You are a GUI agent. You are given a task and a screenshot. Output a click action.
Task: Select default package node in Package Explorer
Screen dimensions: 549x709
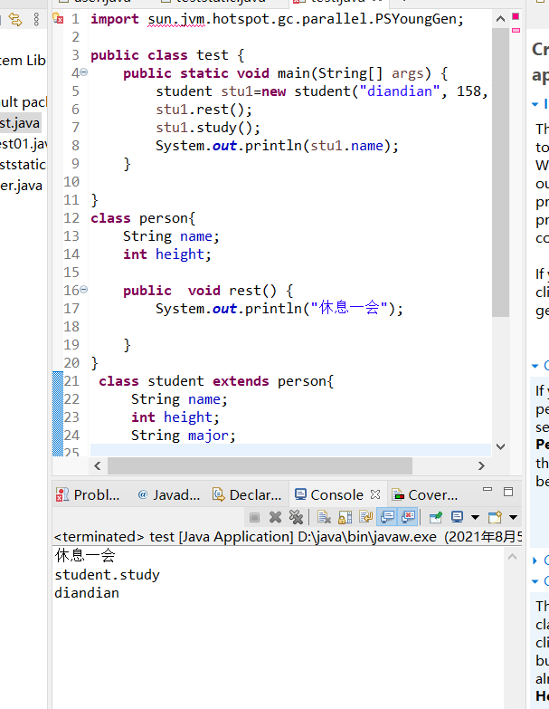pos(24,102)
